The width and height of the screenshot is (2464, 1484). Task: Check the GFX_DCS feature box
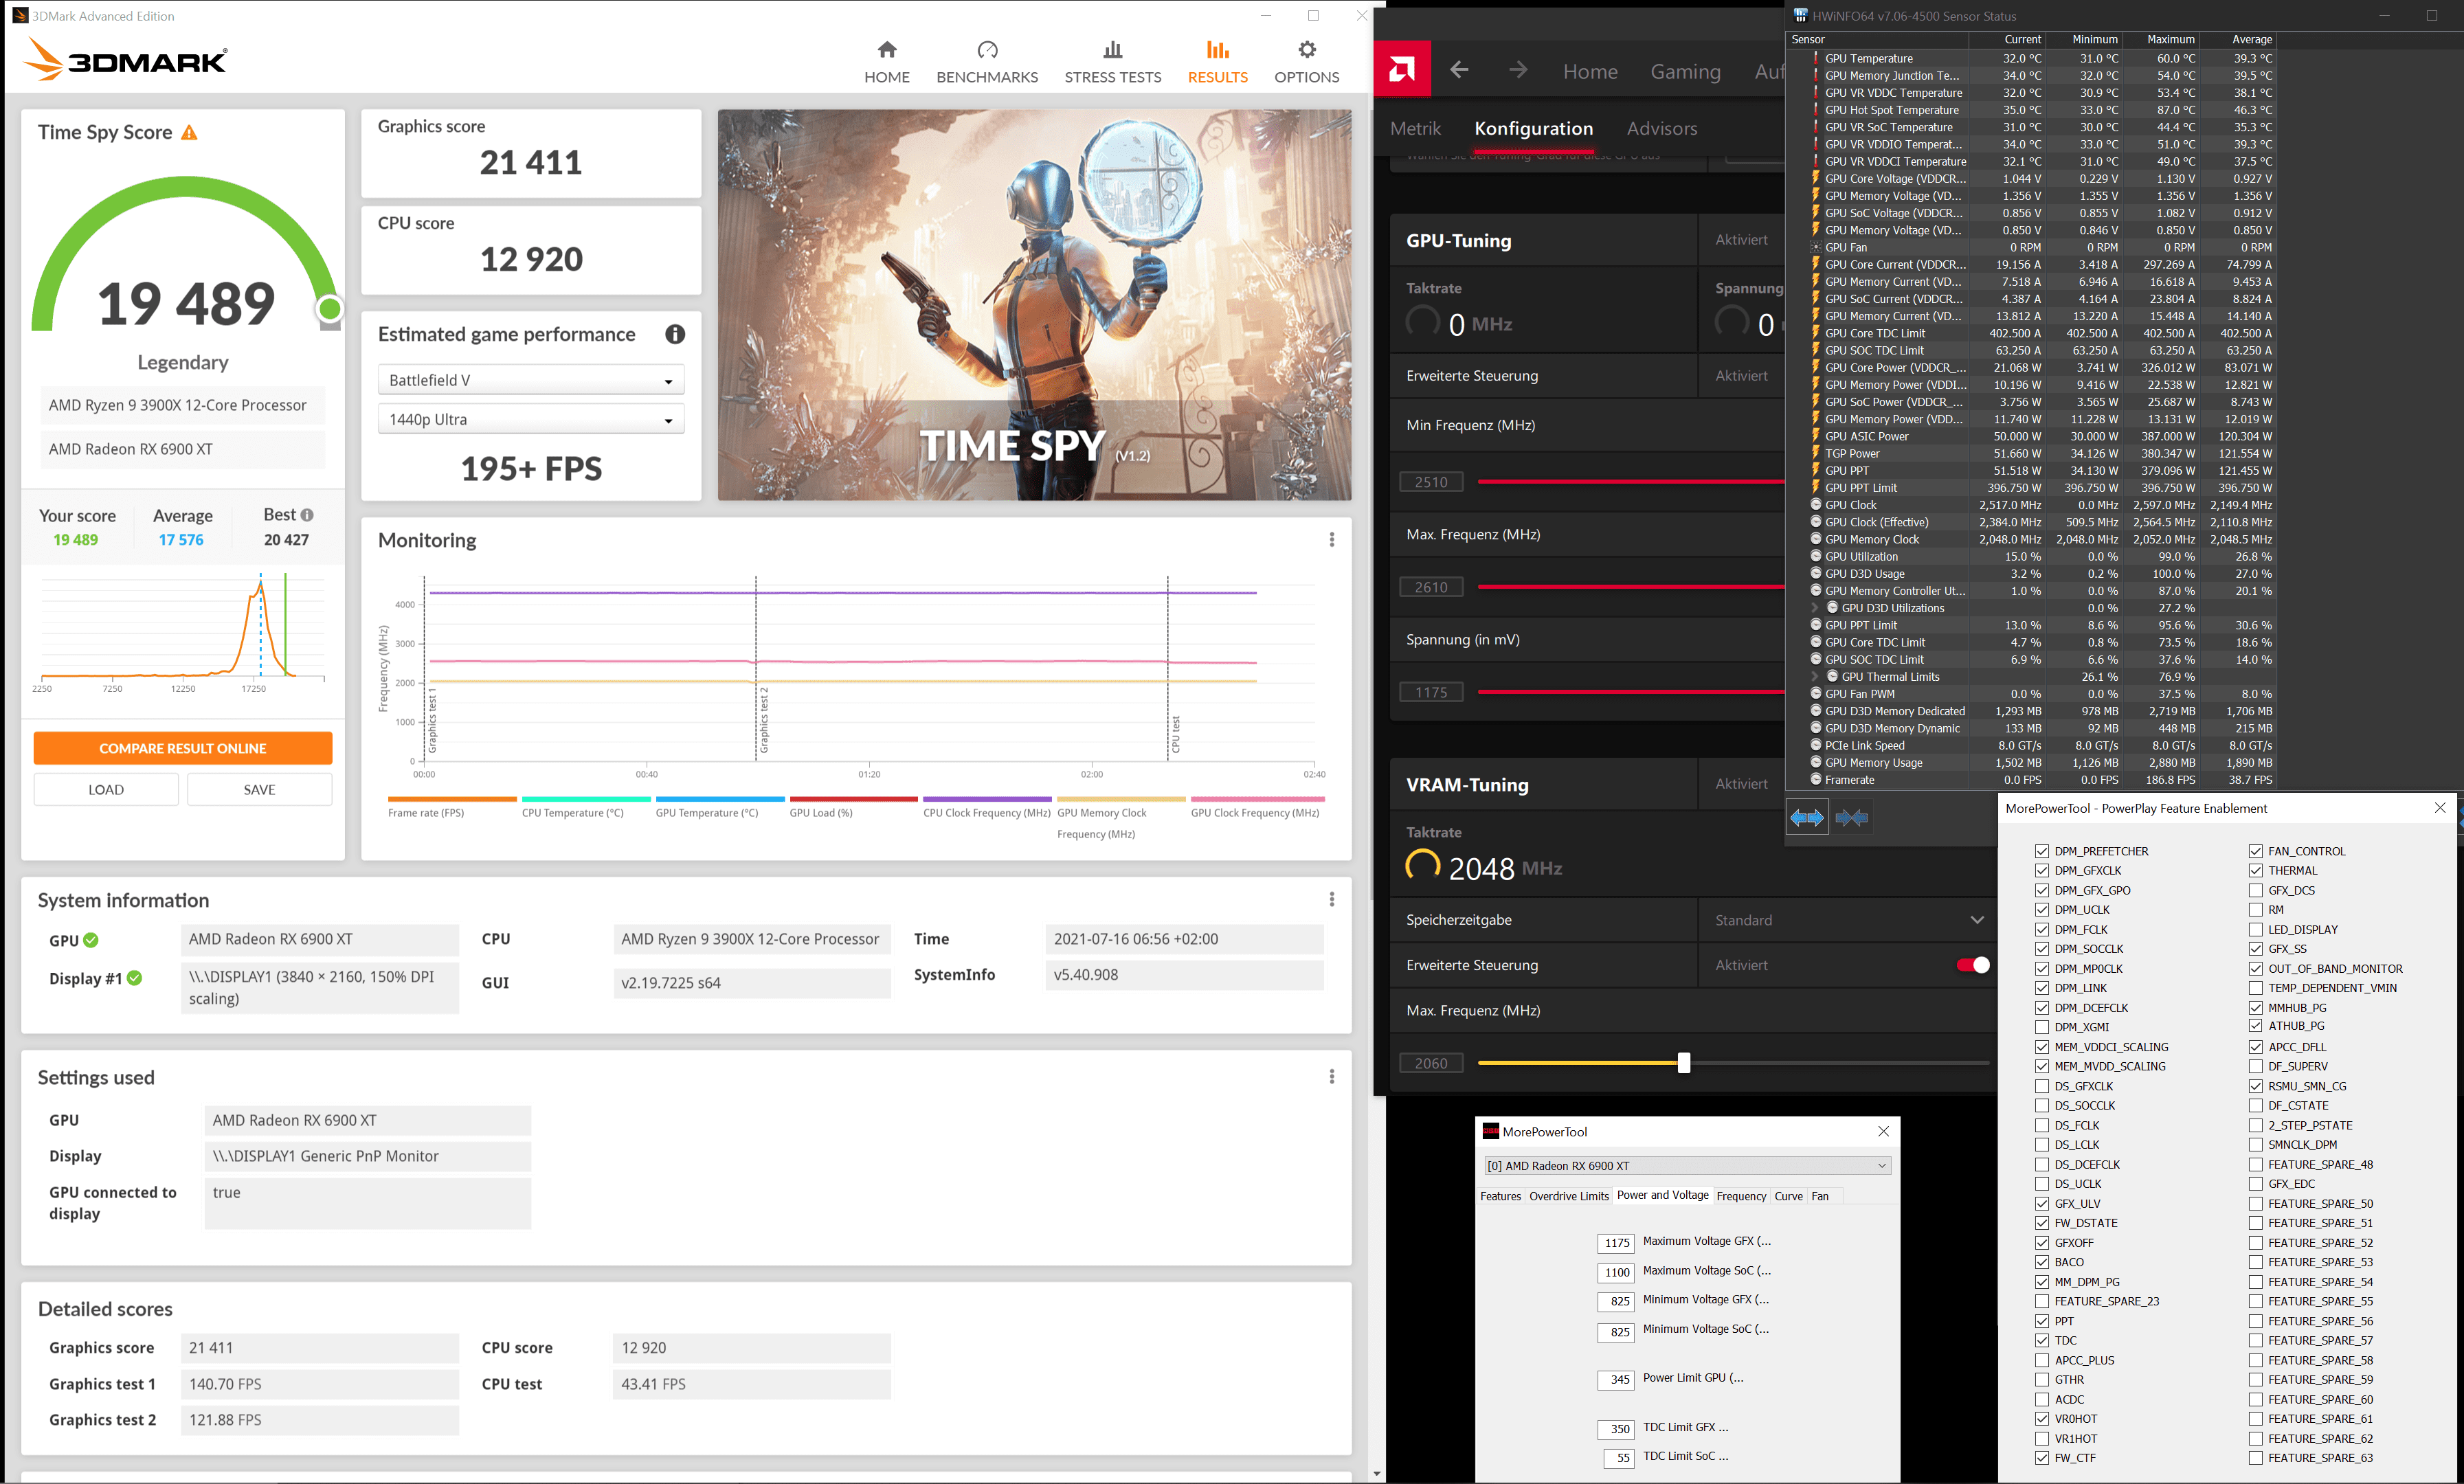(x=2255, y=890)
